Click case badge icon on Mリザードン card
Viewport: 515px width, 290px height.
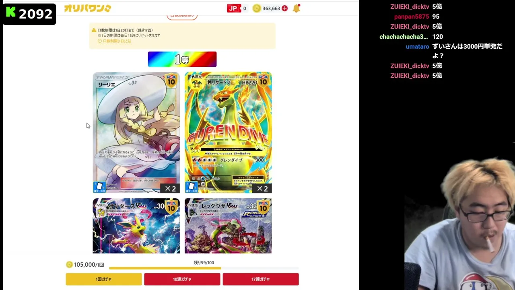click(x=192, y=187)
